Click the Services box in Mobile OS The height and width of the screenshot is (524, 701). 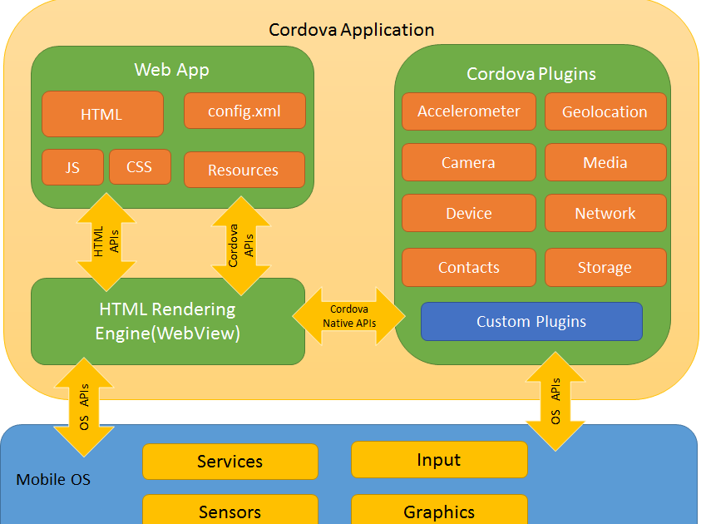230,462
